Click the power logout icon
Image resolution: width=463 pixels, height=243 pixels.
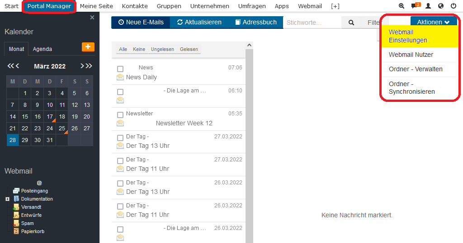click(454, 6)
